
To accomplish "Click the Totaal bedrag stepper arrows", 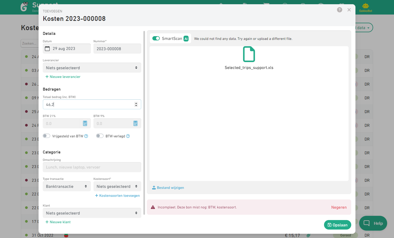I will click(136, 104).
